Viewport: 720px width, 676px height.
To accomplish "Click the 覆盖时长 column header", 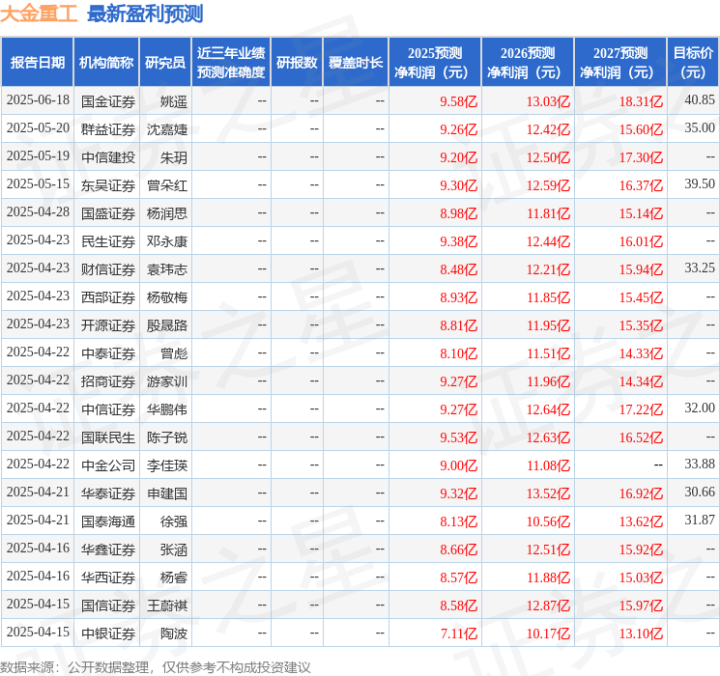I will point(355,63).
